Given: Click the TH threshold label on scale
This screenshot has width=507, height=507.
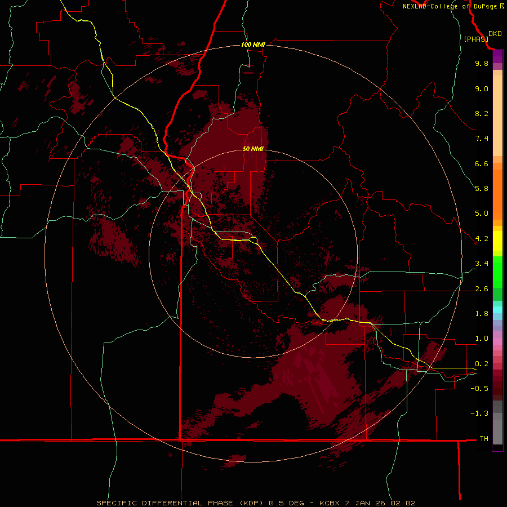Looking at the screenshot, I should (484, 439).
